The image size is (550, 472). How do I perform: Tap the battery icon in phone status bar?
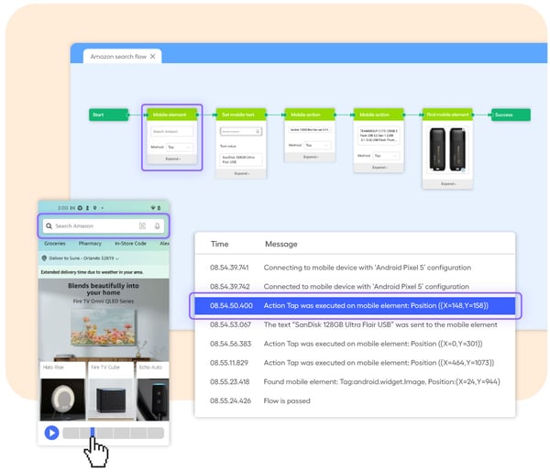coord(159,208)
